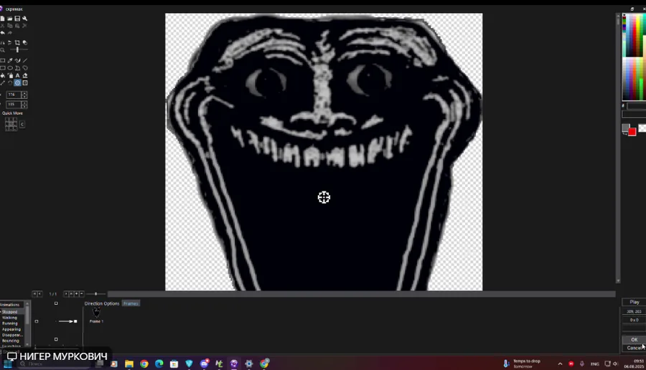The image size is (646, 370).
Task: Click the Zoom magnifier icon
Action: click(x=2, y=49)
